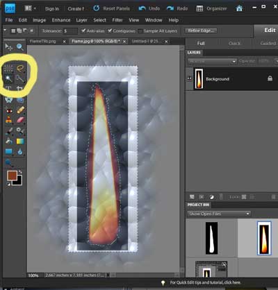The width and height of the screenshot is (278, 290).
Task: Open the tool preset arrow in options bar
Action: tap(5, 30)
